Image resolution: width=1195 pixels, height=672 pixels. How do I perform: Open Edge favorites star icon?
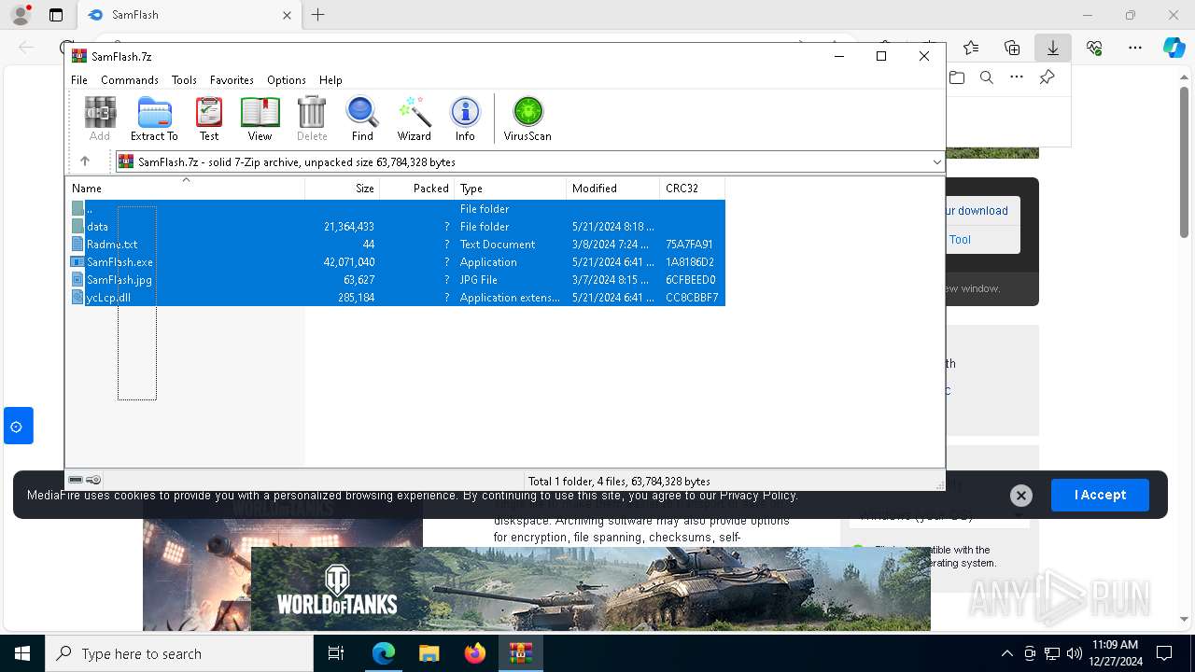click(x=971, y=48)
